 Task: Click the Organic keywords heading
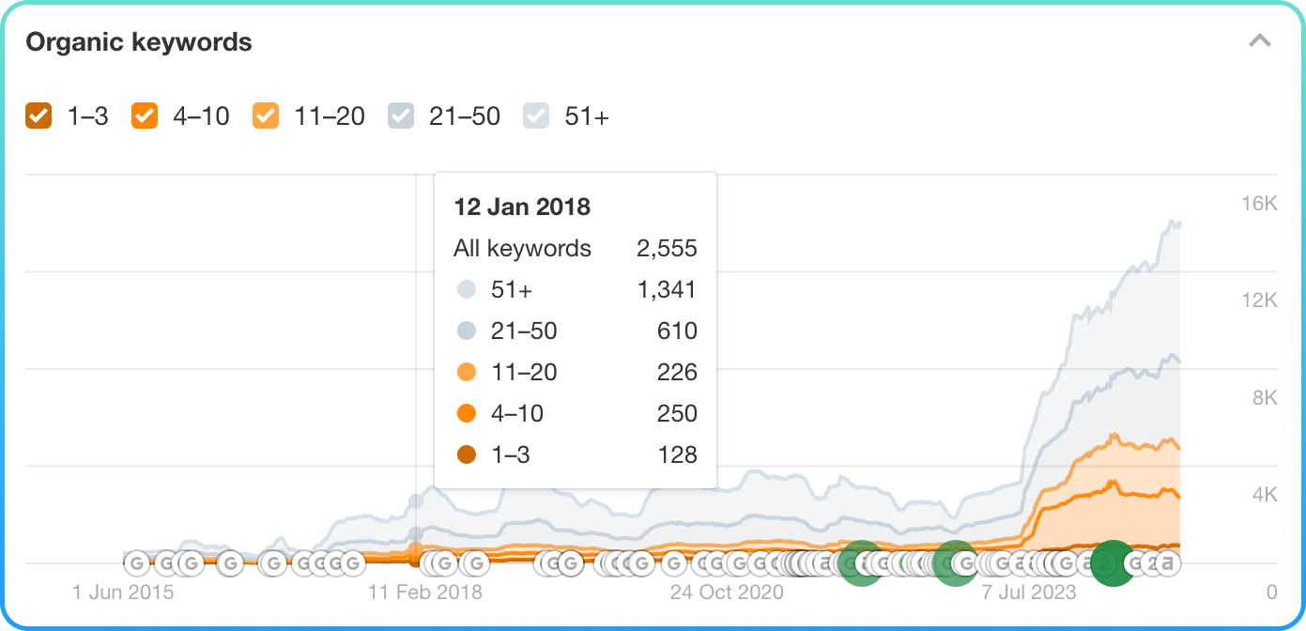point(139,42)
